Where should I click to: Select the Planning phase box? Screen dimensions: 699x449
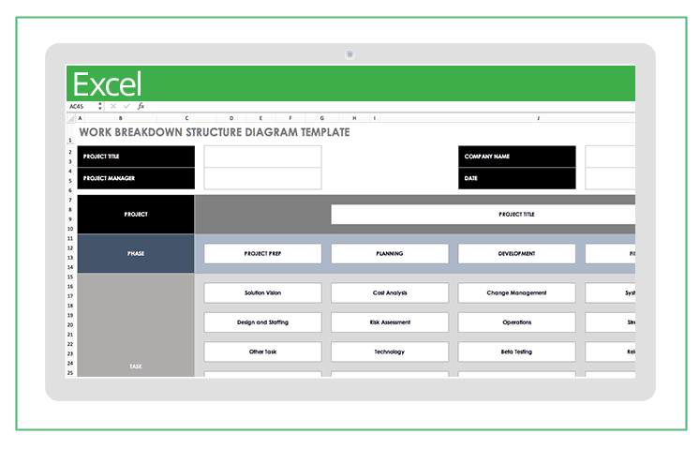pos(389,254)
